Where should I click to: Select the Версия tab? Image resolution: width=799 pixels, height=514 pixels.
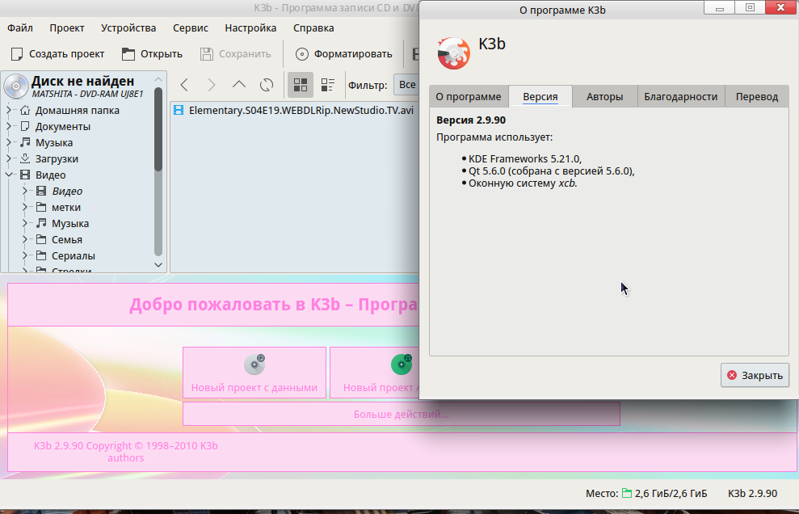[540, 96]
